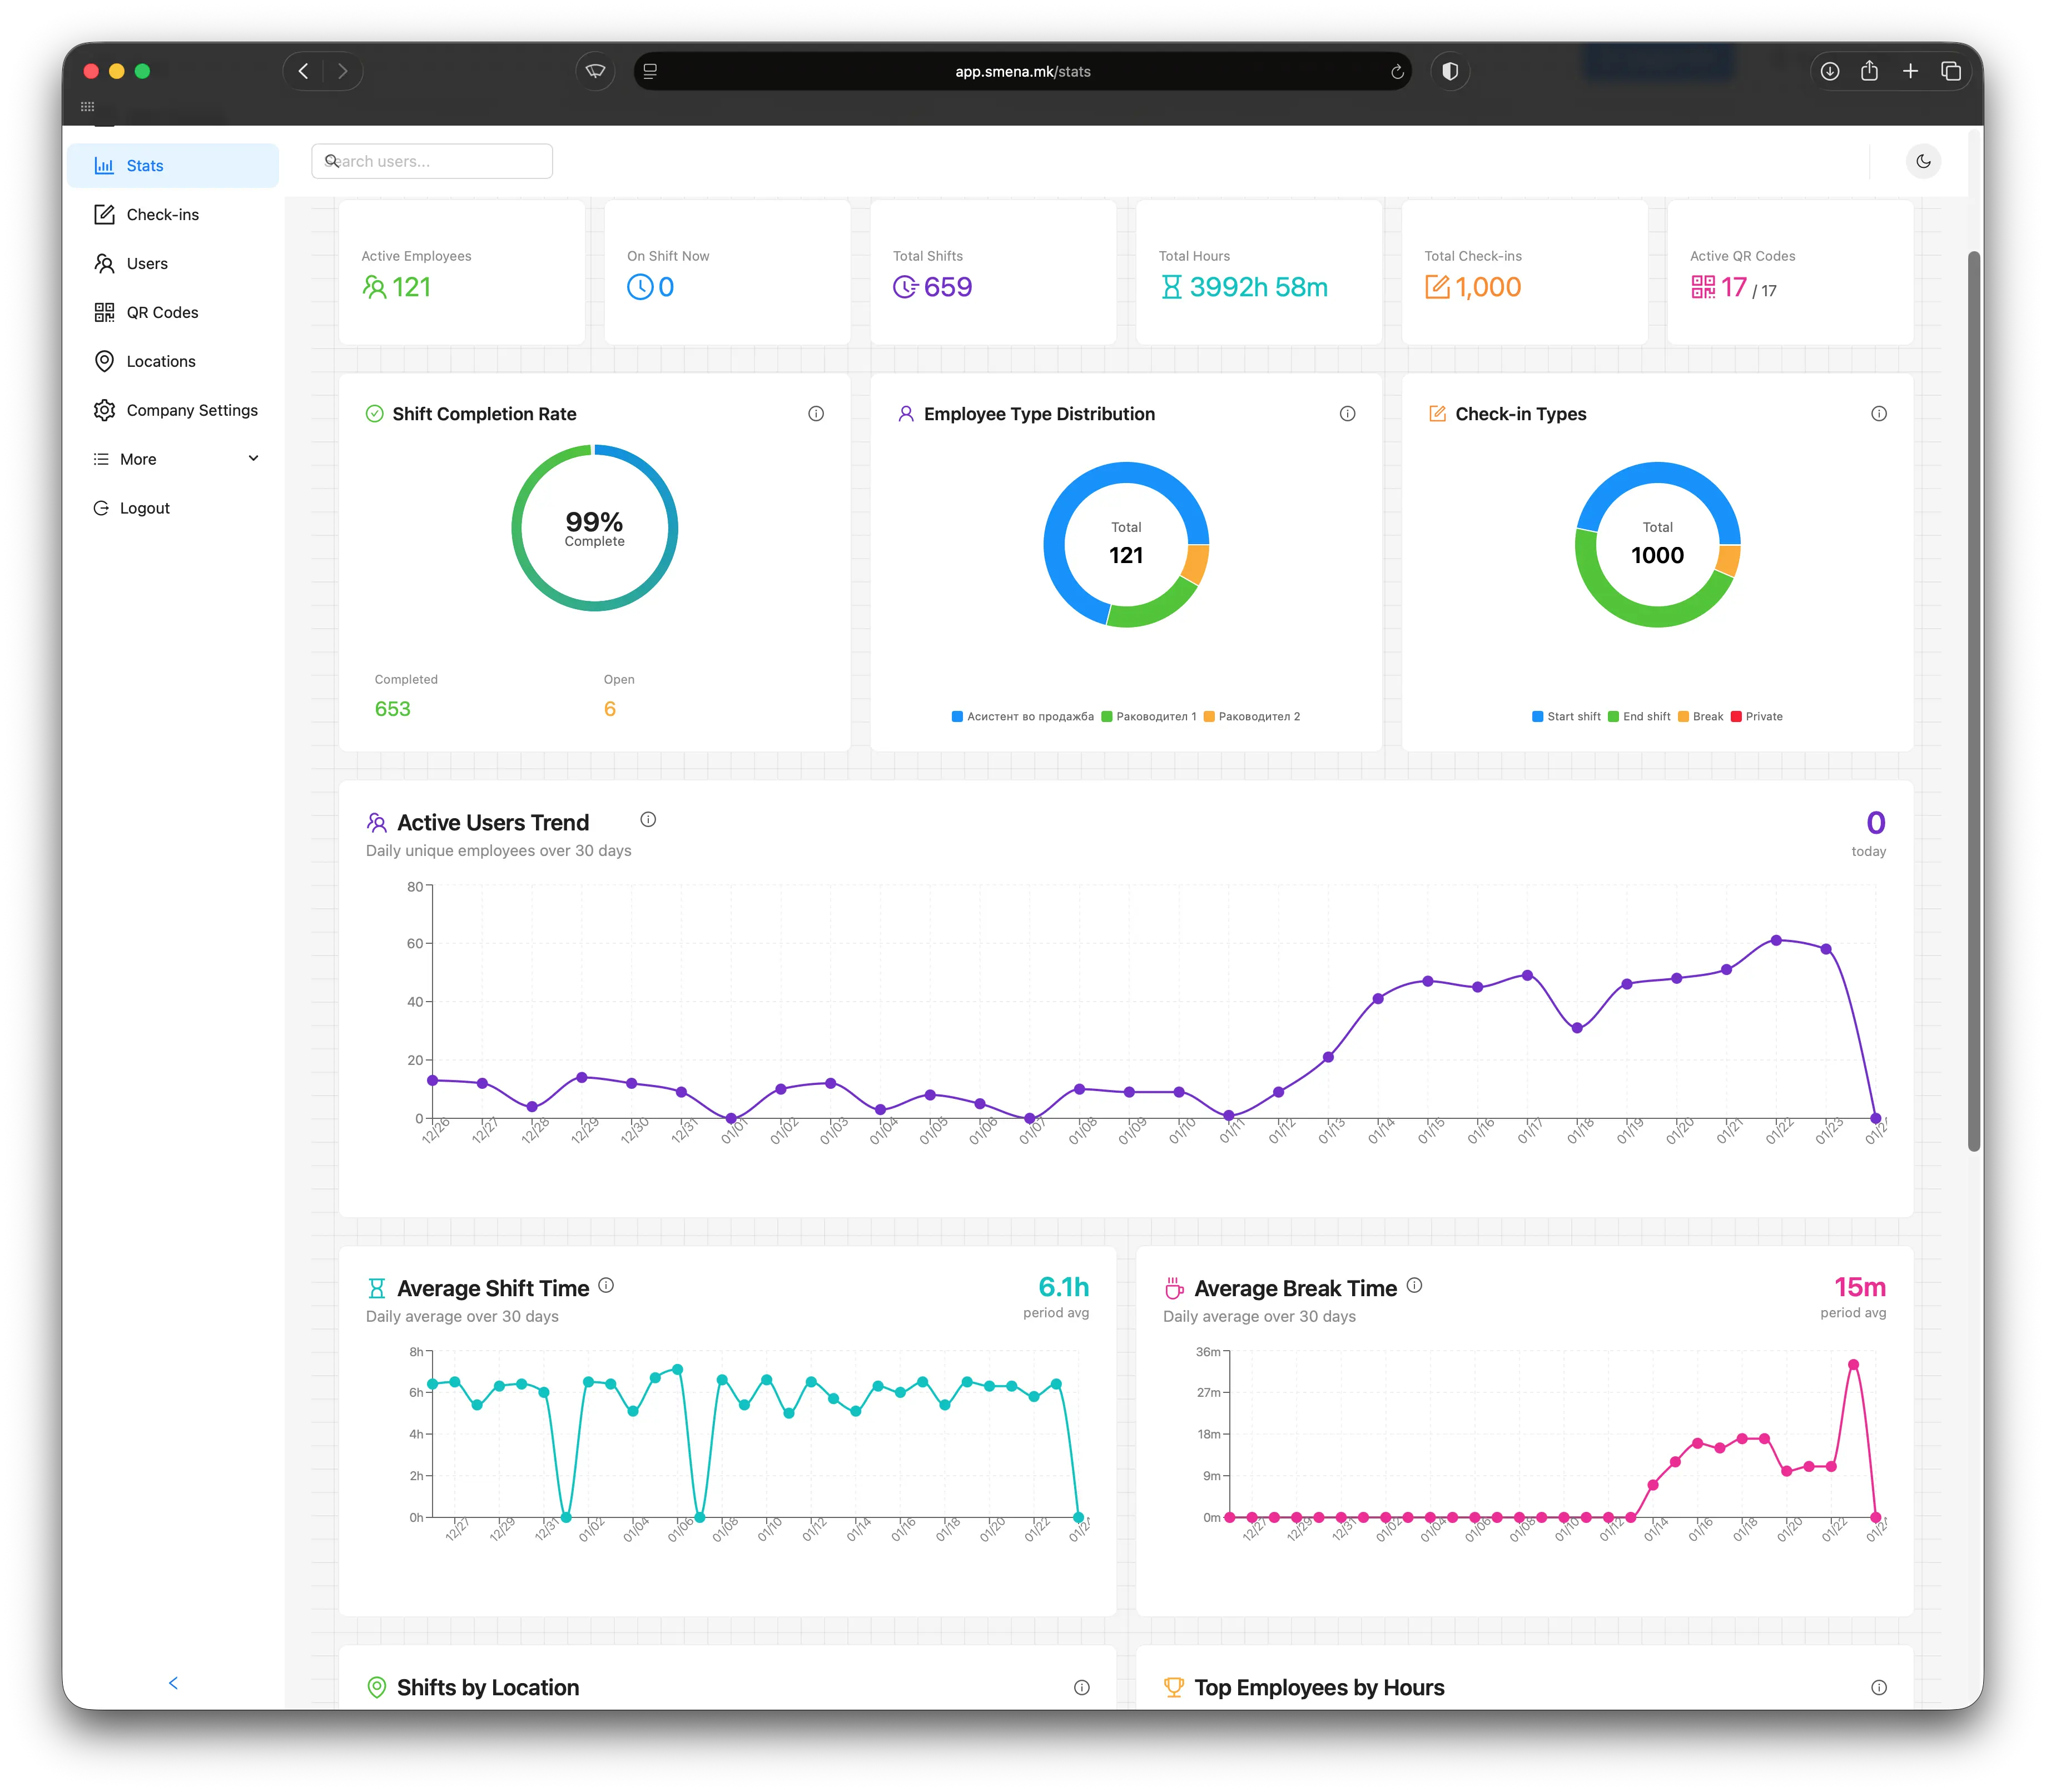
Task: Open the info tooltip on Active Users Trend
Action: click(x=648, y=820)
